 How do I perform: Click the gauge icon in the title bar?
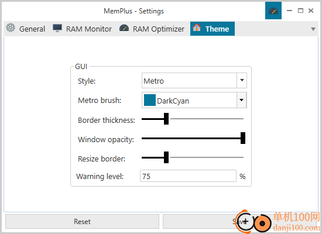(x=273, y=11)
